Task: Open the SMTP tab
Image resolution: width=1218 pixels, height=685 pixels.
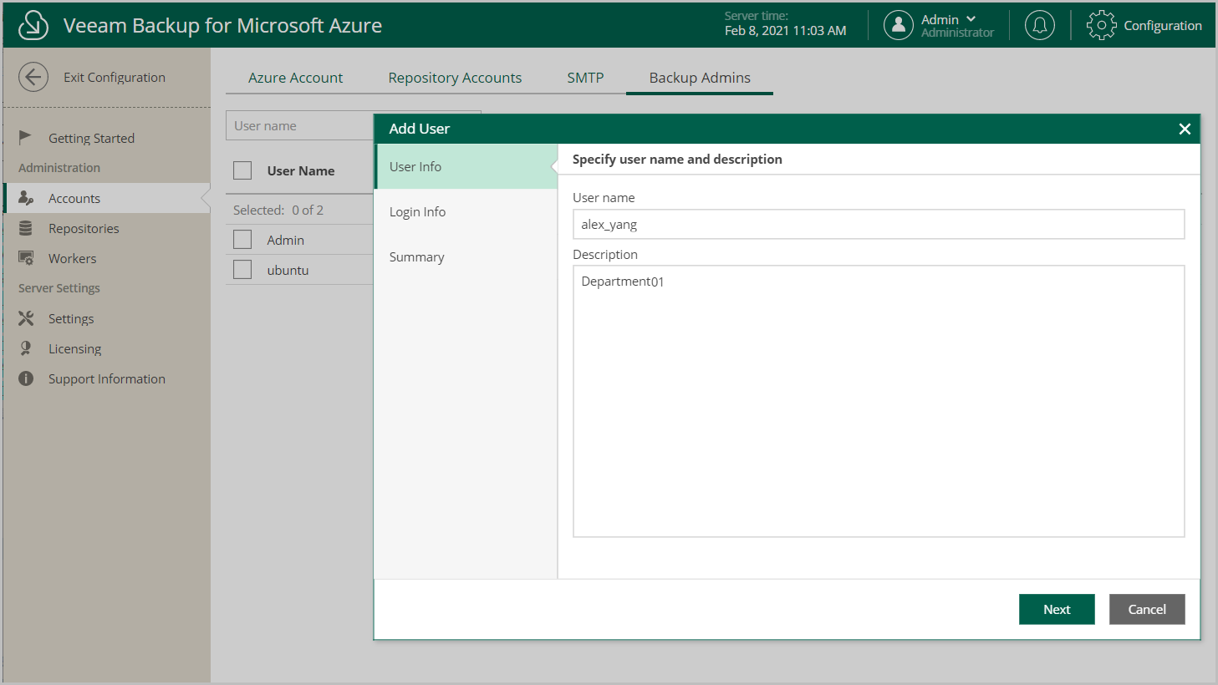Action: (x=585, y=78)
